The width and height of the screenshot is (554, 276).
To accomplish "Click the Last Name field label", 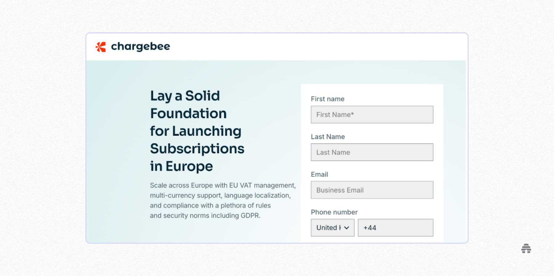I will [x=328, y=137].
